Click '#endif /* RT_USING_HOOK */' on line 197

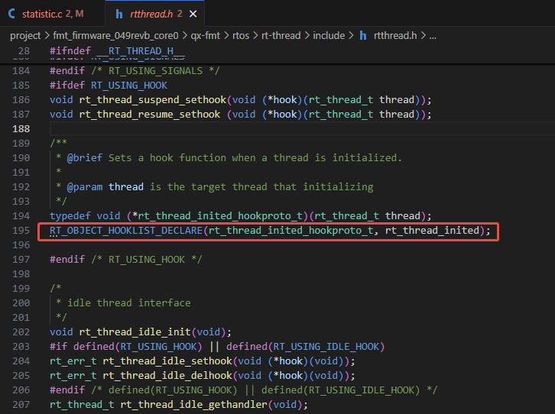125,260
